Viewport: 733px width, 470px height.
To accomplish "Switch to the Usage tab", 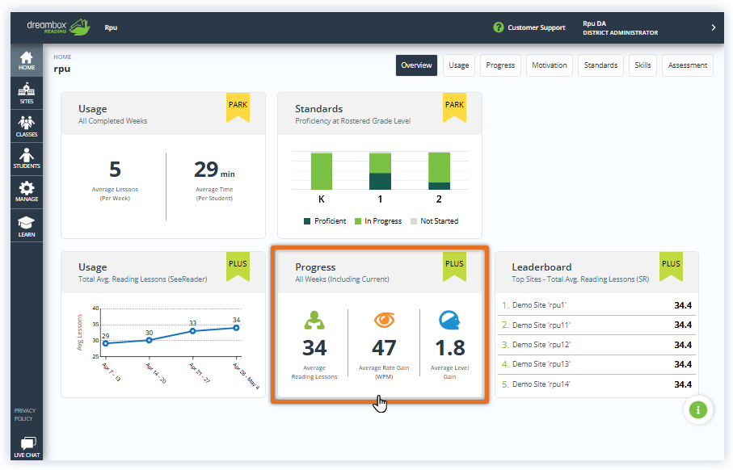I will click(x=458, y=65).
